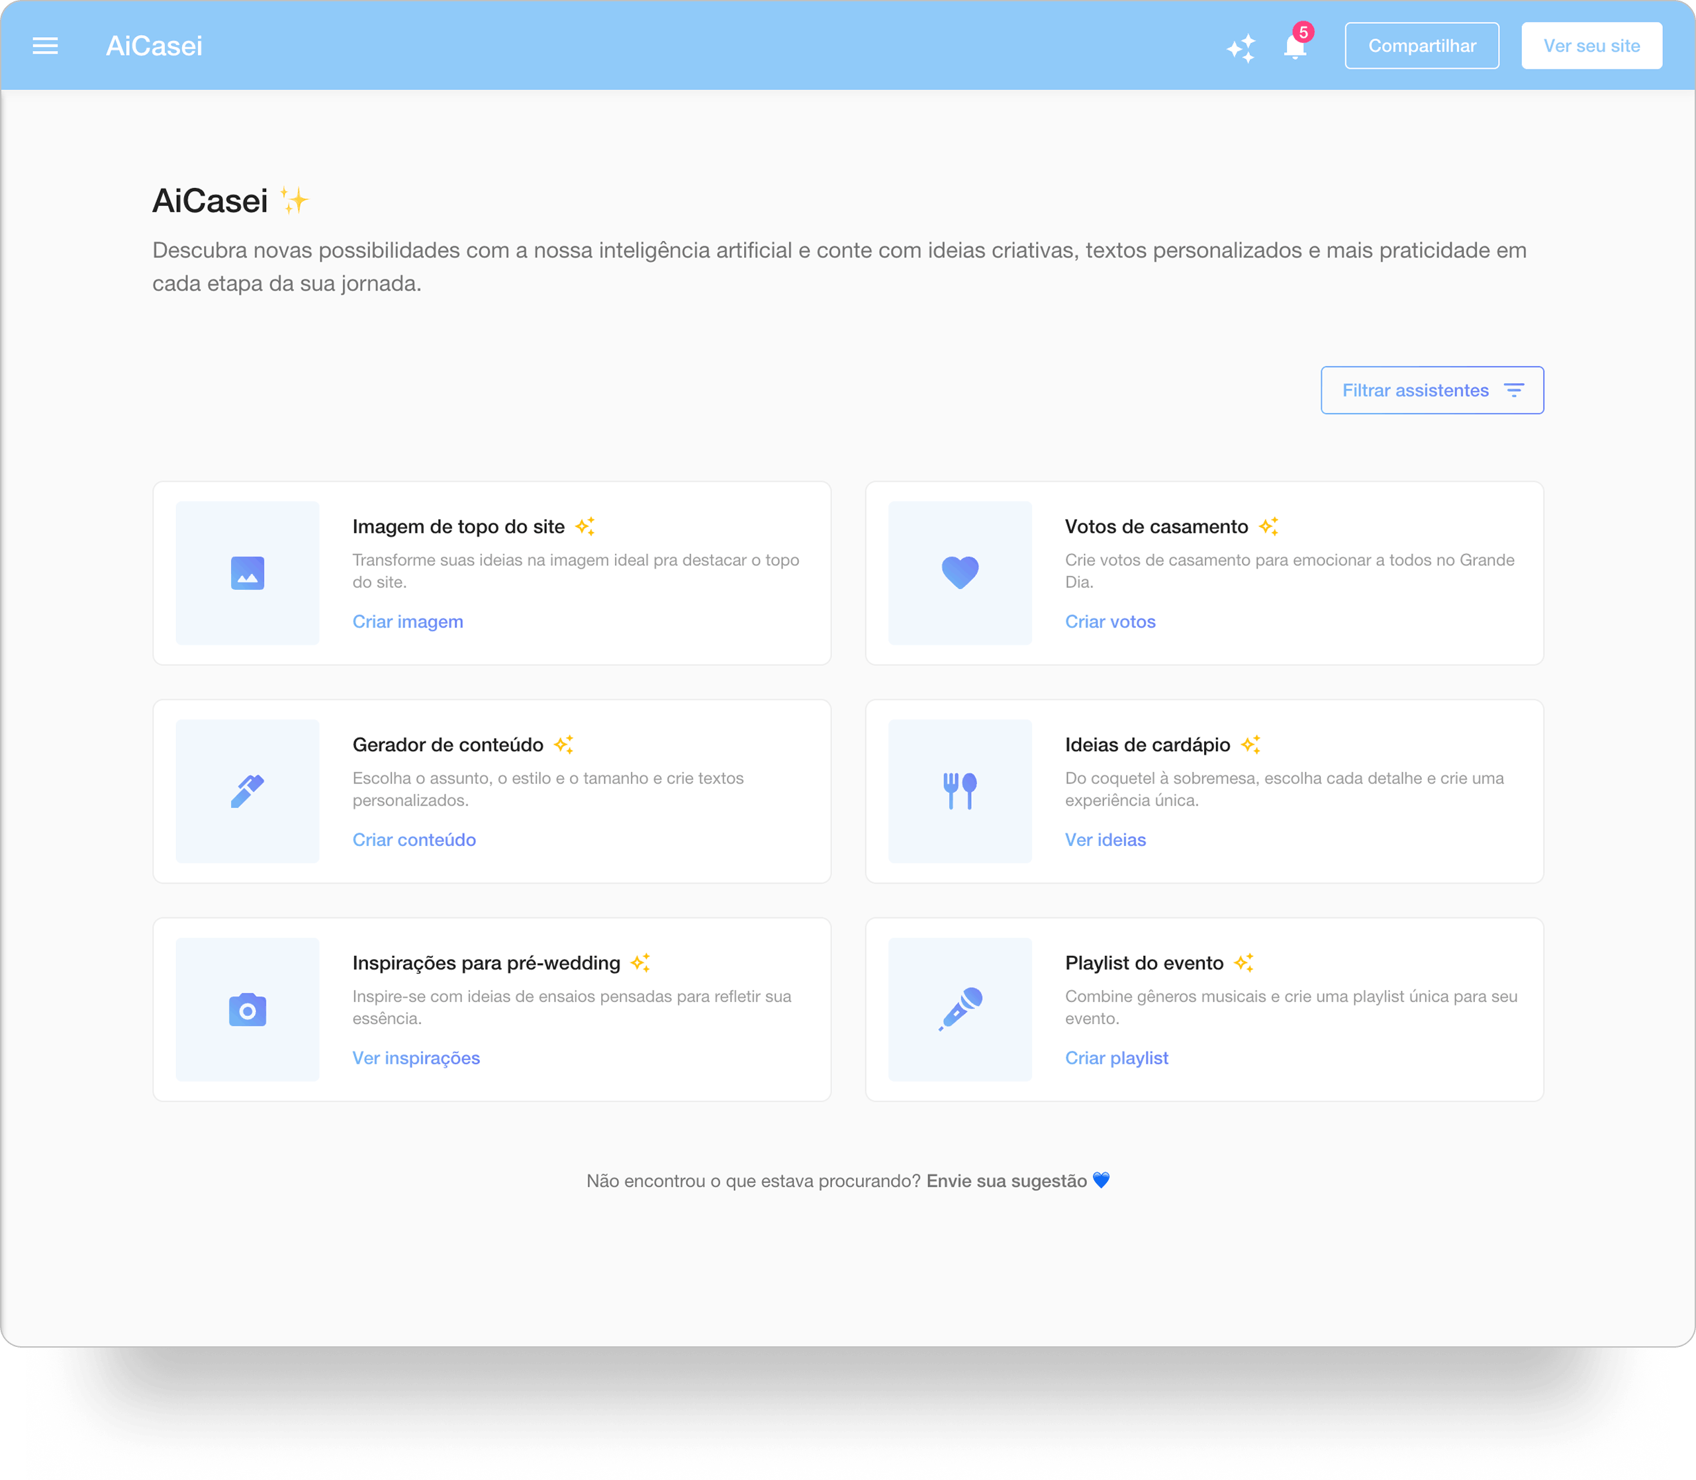Click the Gerador de conteúdo title
This screenshot has width=1696, height=1480.
(x=448, y=745)
